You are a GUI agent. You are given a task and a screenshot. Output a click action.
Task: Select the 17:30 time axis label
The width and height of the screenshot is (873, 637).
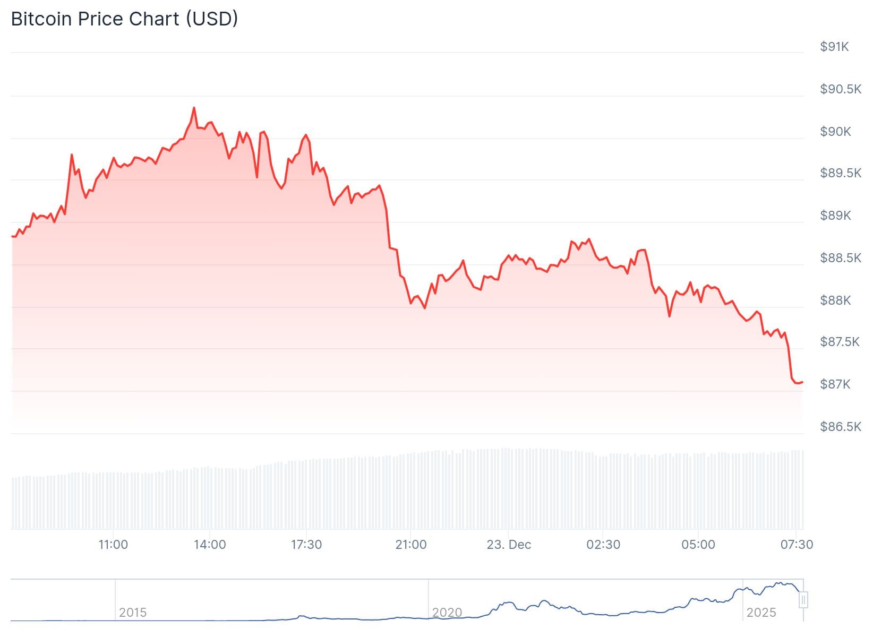click(x=306, y=545)
